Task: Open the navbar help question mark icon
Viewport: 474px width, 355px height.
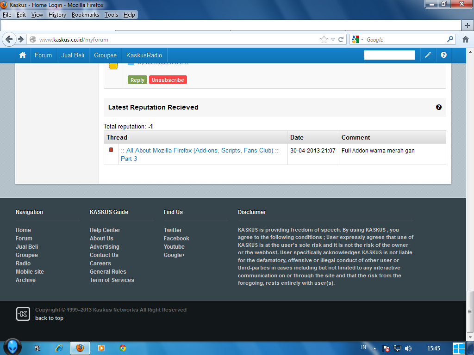Action: pos(443,55)
